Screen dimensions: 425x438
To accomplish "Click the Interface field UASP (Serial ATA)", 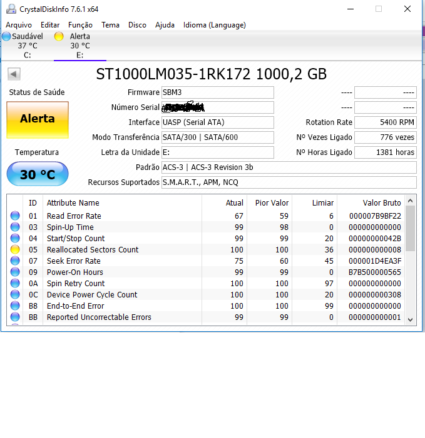I will click(218, 122).
